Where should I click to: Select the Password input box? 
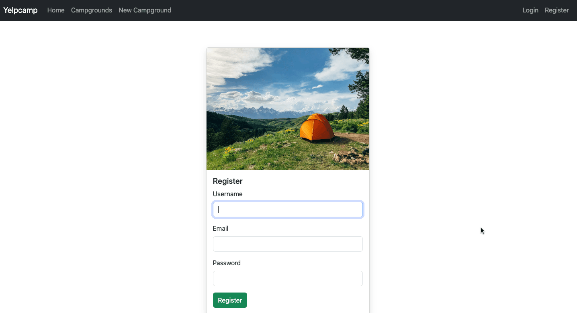click(288, 278)
